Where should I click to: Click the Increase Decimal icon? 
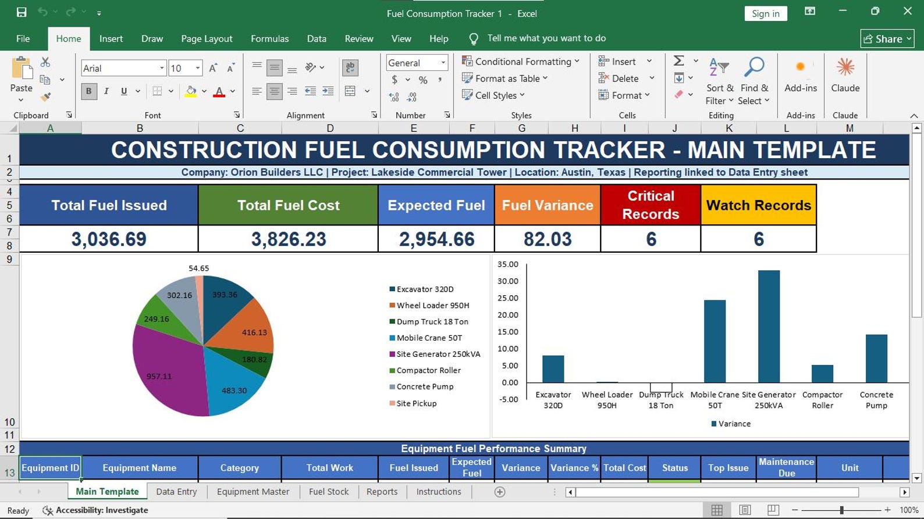click(395, 97)
